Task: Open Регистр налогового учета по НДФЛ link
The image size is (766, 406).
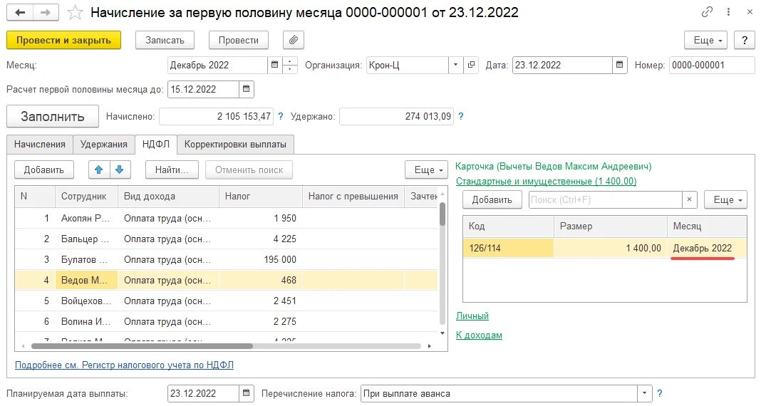Action: [124, 365]
